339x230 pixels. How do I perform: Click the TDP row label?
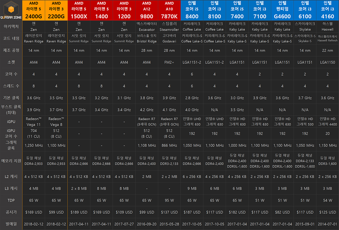[11, 200]
